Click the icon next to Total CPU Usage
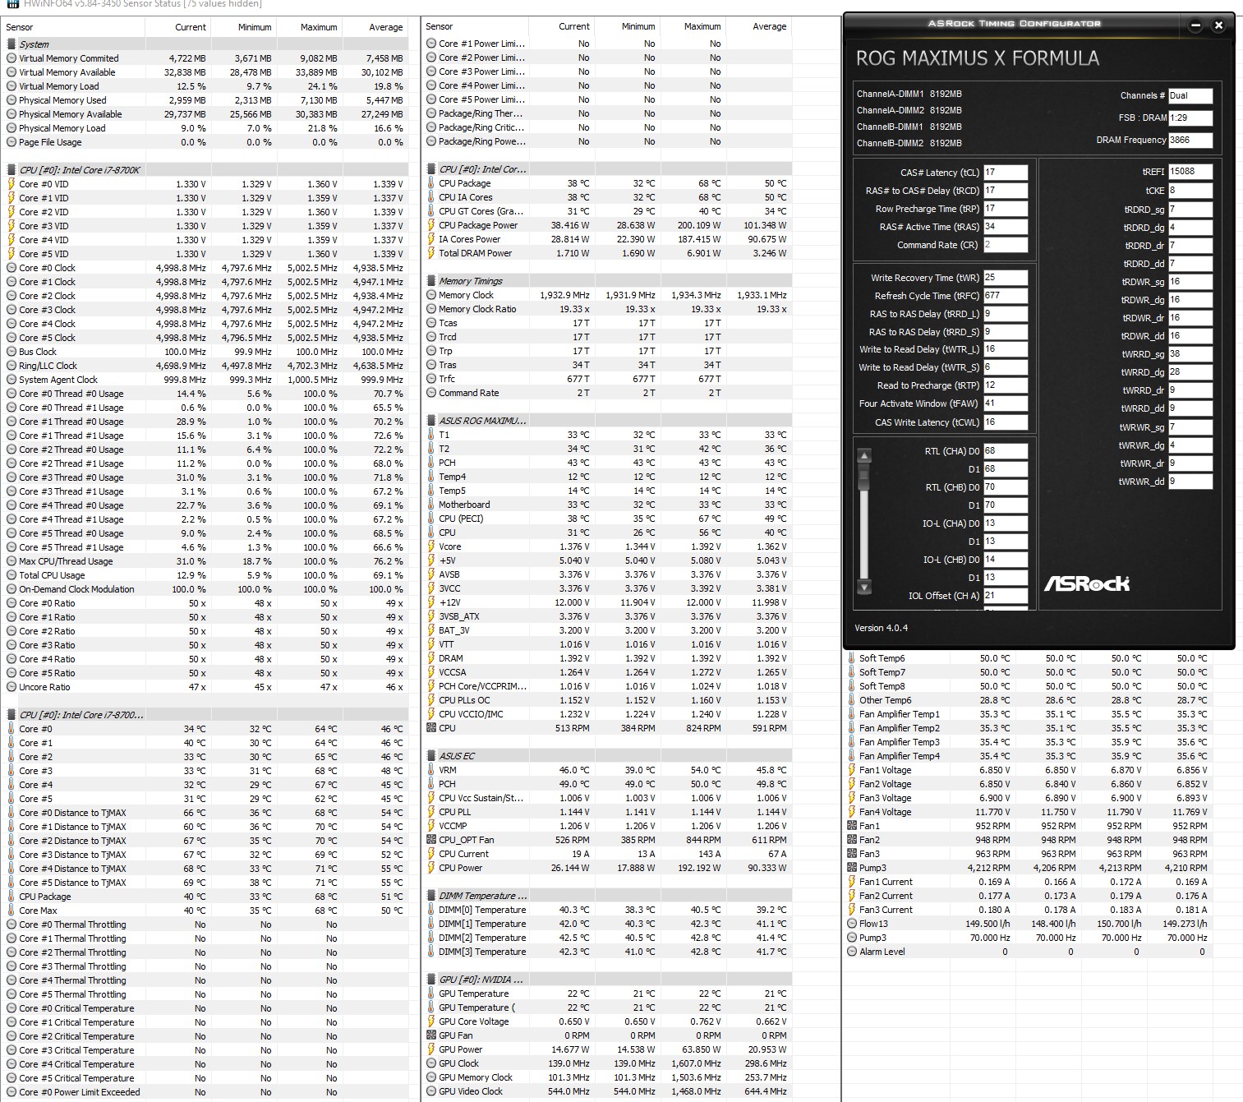Image resolution: width=1243 pixels, height=1102 pixels. [12, 575]
